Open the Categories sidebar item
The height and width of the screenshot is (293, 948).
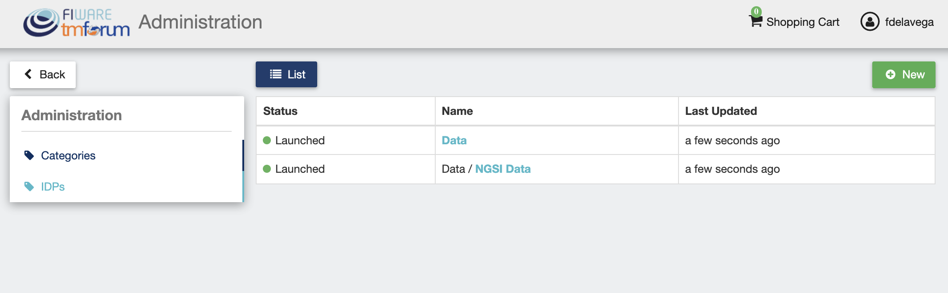click(x=126, y=155)
